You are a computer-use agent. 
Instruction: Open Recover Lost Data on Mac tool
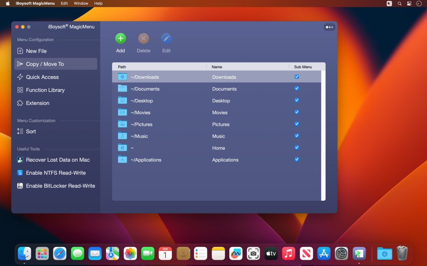[x=19, y=160]
